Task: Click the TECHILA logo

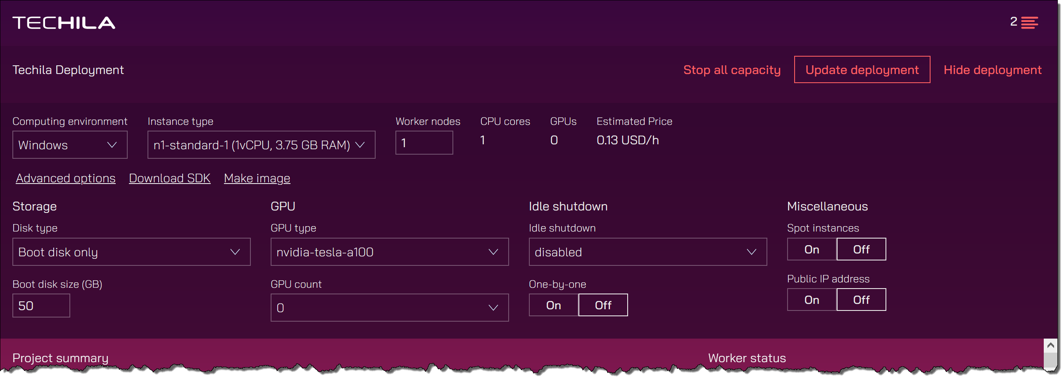Action: click(64, 23)
